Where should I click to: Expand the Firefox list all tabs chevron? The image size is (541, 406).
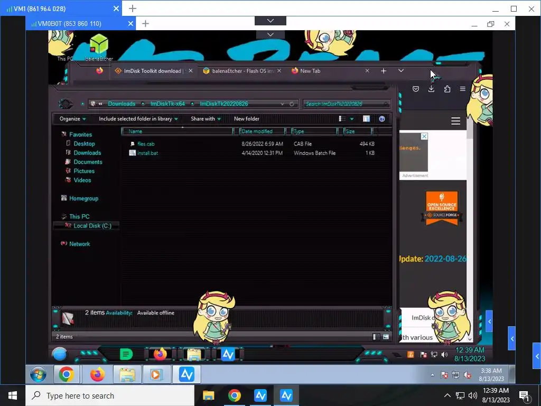[400, 70]
